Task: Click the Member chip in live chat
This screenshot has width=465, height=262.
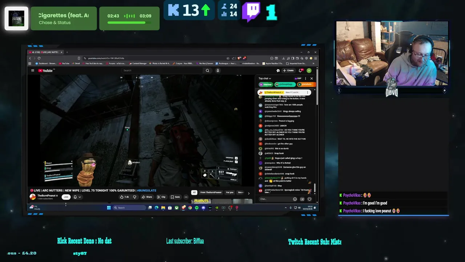Action: click(x=266, y=84)
